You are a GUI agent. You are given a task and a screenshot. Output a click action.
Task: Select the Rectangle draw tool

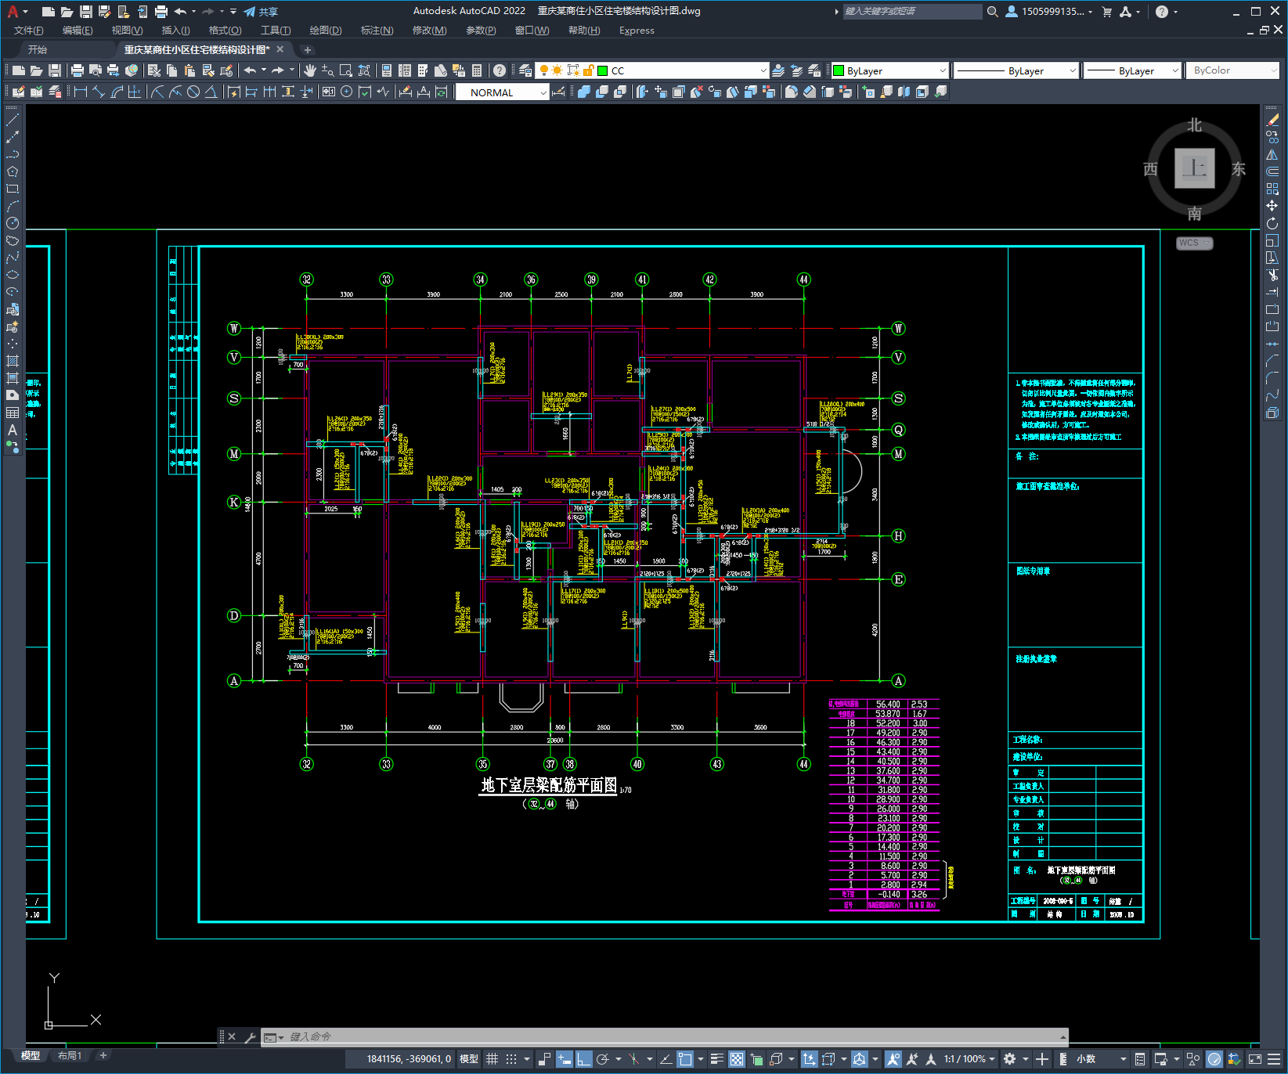coord(13,189)
